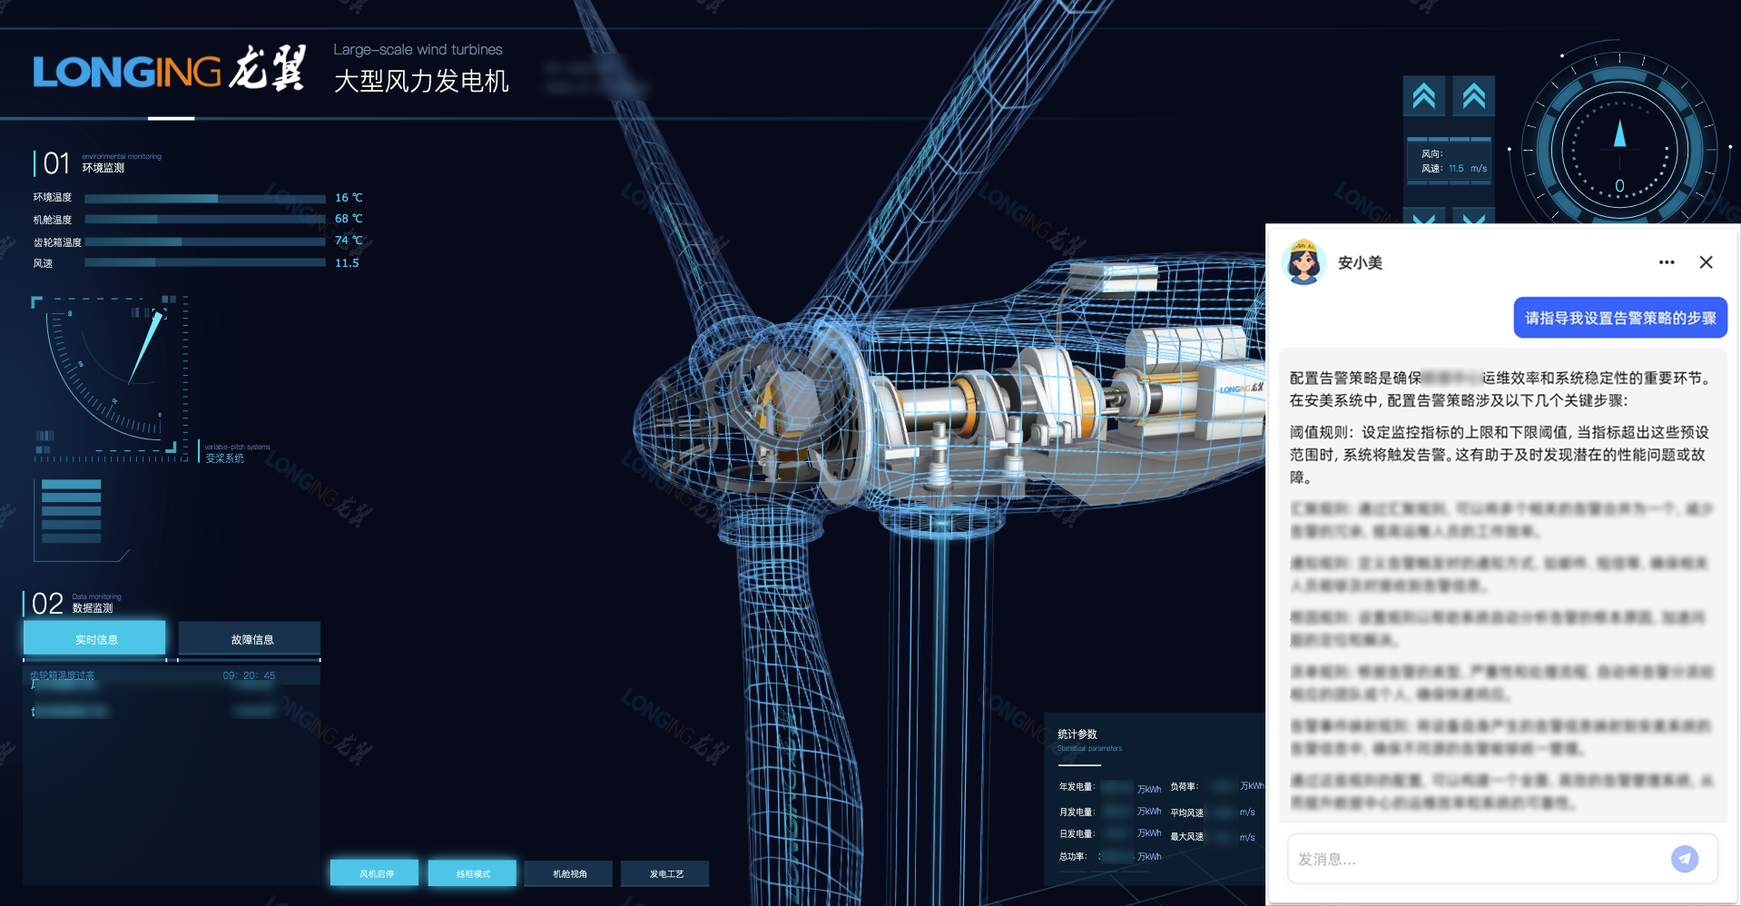Click the 发电工艺 button

[x=665, y=873]
